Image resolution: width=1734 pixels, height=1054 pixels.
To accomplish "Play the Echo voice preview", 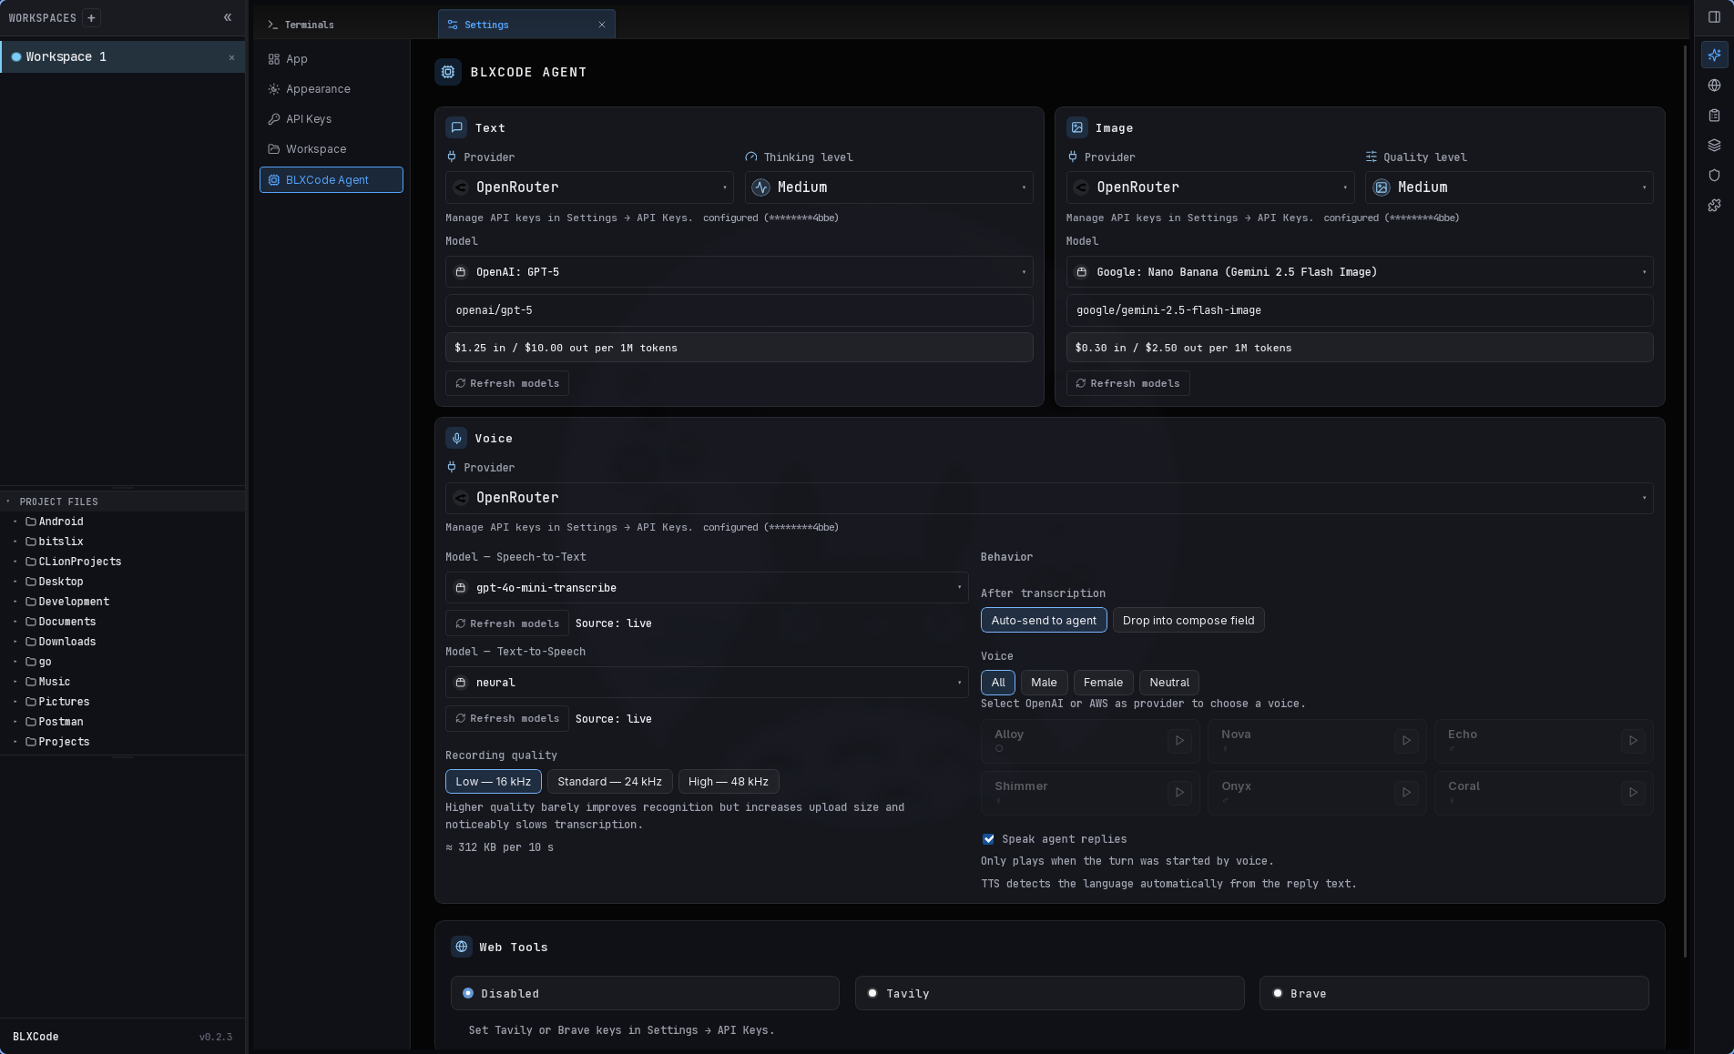I will [x=1633, y=741].
